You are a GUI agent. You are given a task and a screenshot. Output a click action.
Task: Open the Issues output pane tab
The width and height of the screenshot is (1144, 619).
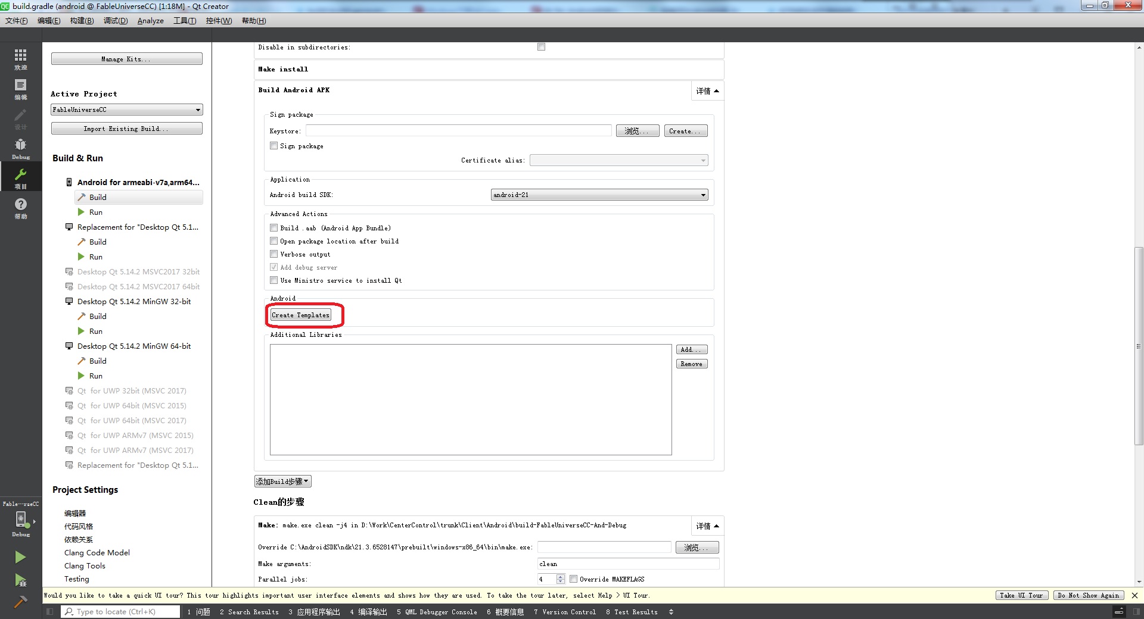click(198, 612)
